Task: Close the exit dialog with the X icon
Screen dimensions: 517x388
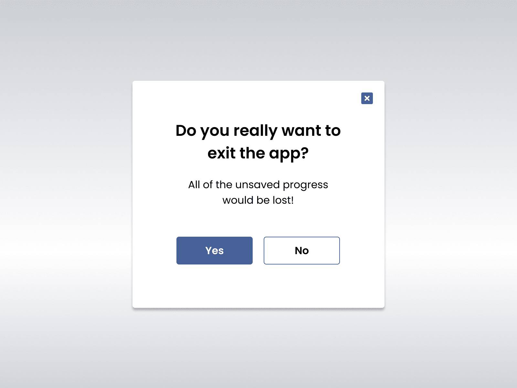Action: (x=367, y=98)
